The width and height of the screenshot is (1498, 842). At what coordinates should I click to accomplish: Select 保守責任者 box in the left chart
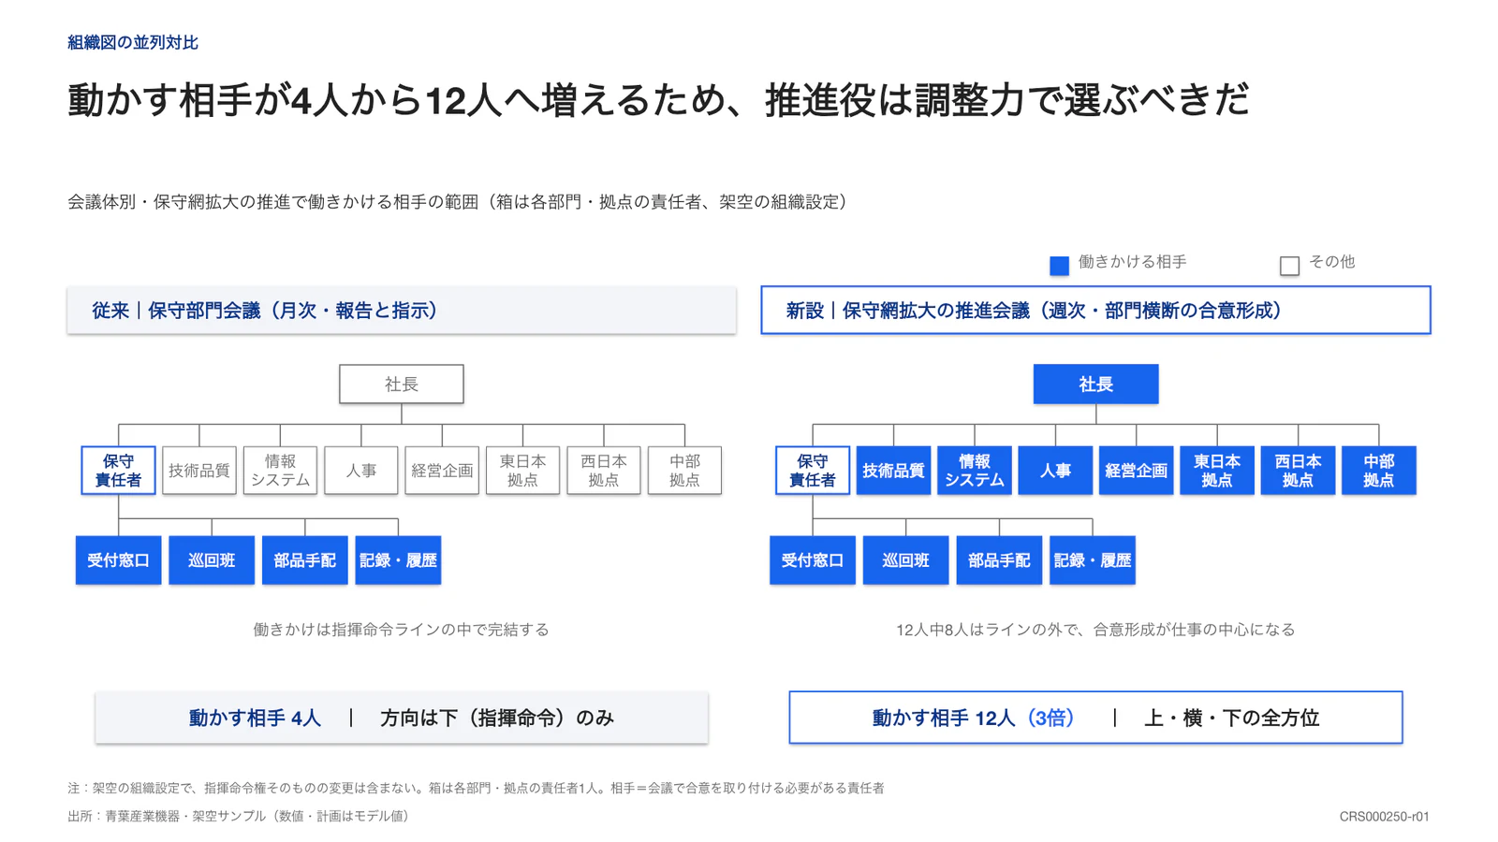(118, 471)
